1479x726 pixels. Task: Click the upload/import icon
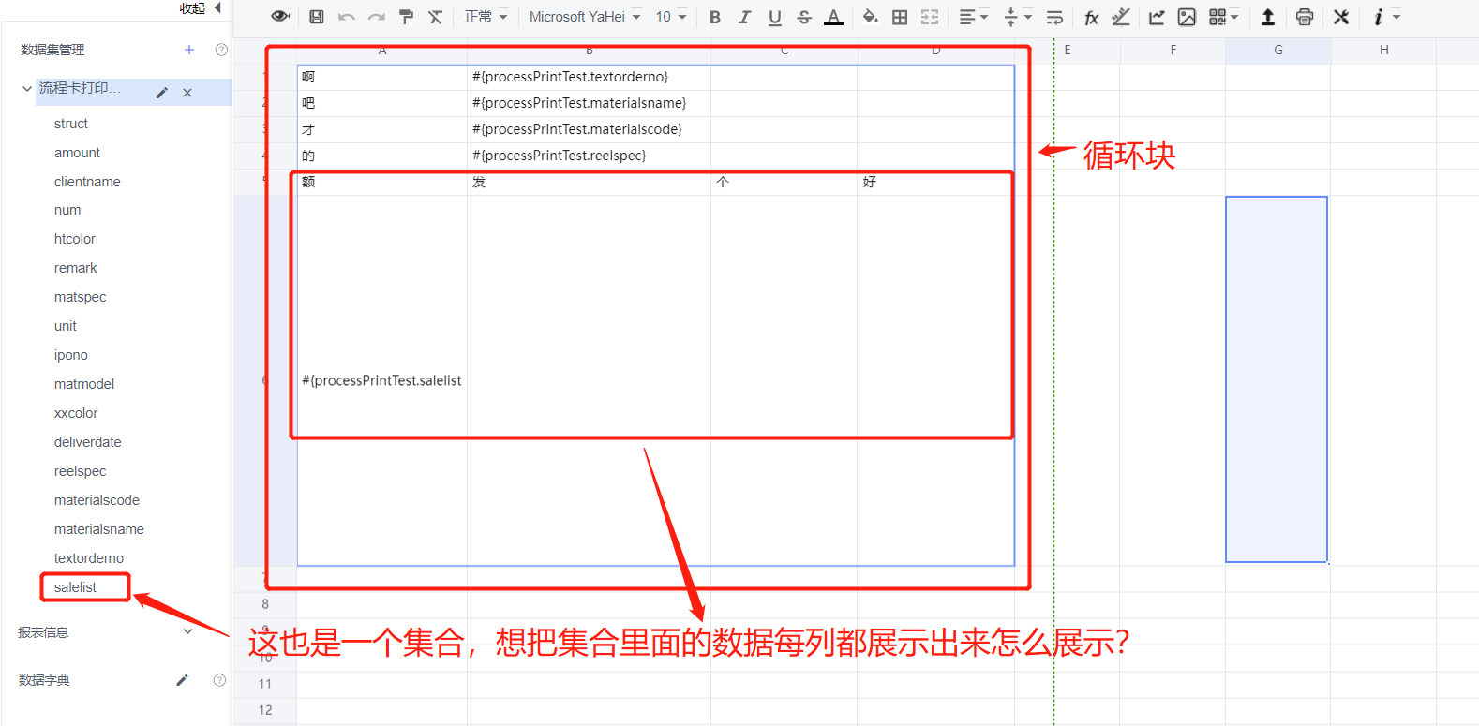pyautogui.click(x=1268, y=17)
